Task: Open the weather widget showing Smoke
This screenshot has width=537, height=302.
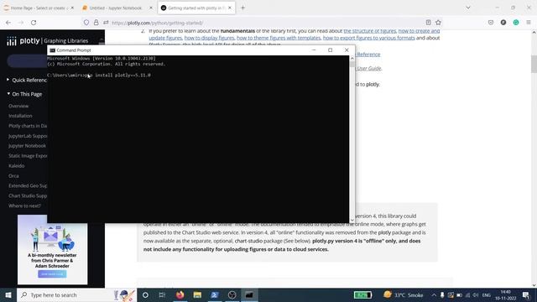Action: tap(404, 294)
